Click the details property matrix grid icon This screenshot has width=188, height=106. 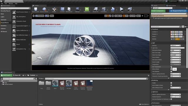(183, 27)
